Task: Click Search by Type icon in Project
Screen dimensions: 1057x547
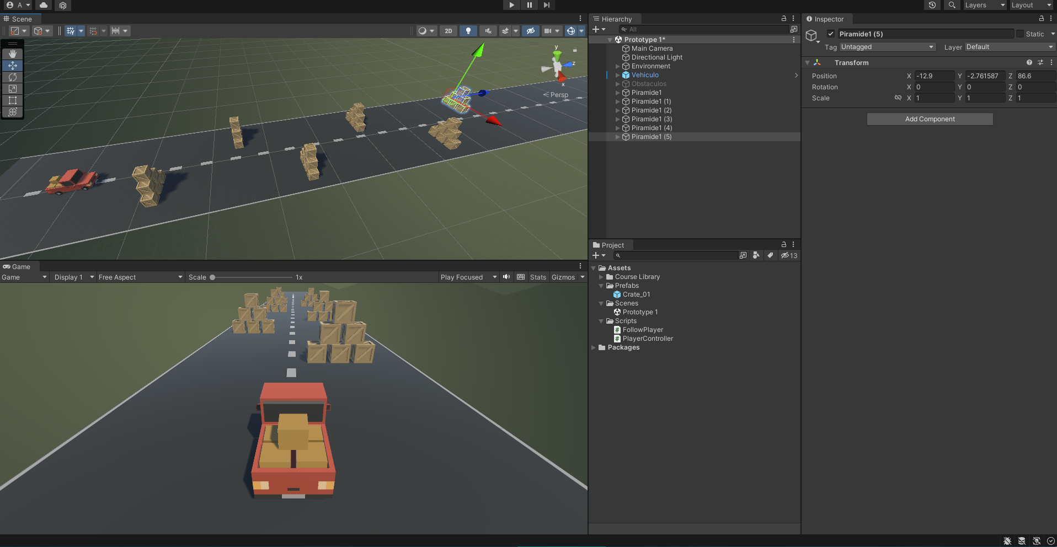Action: pos(756,255)
